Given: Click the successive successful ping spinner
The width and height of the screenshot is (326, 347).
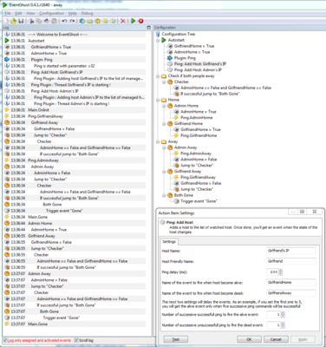Looking at the screenshot, I should (x=283, y=314).
